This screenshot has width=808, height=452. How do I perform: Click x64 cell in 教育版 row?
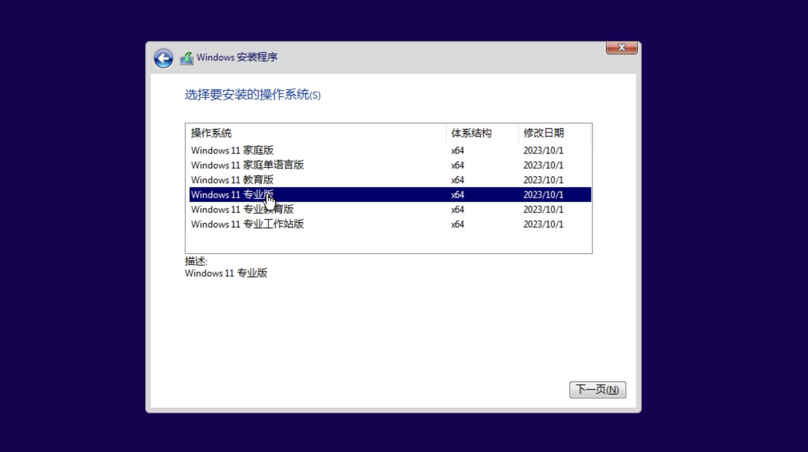pyautogui.click(x=458, y=180)
